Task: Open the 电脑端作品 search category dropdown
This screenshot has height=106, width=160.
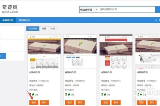Action: 89,10
